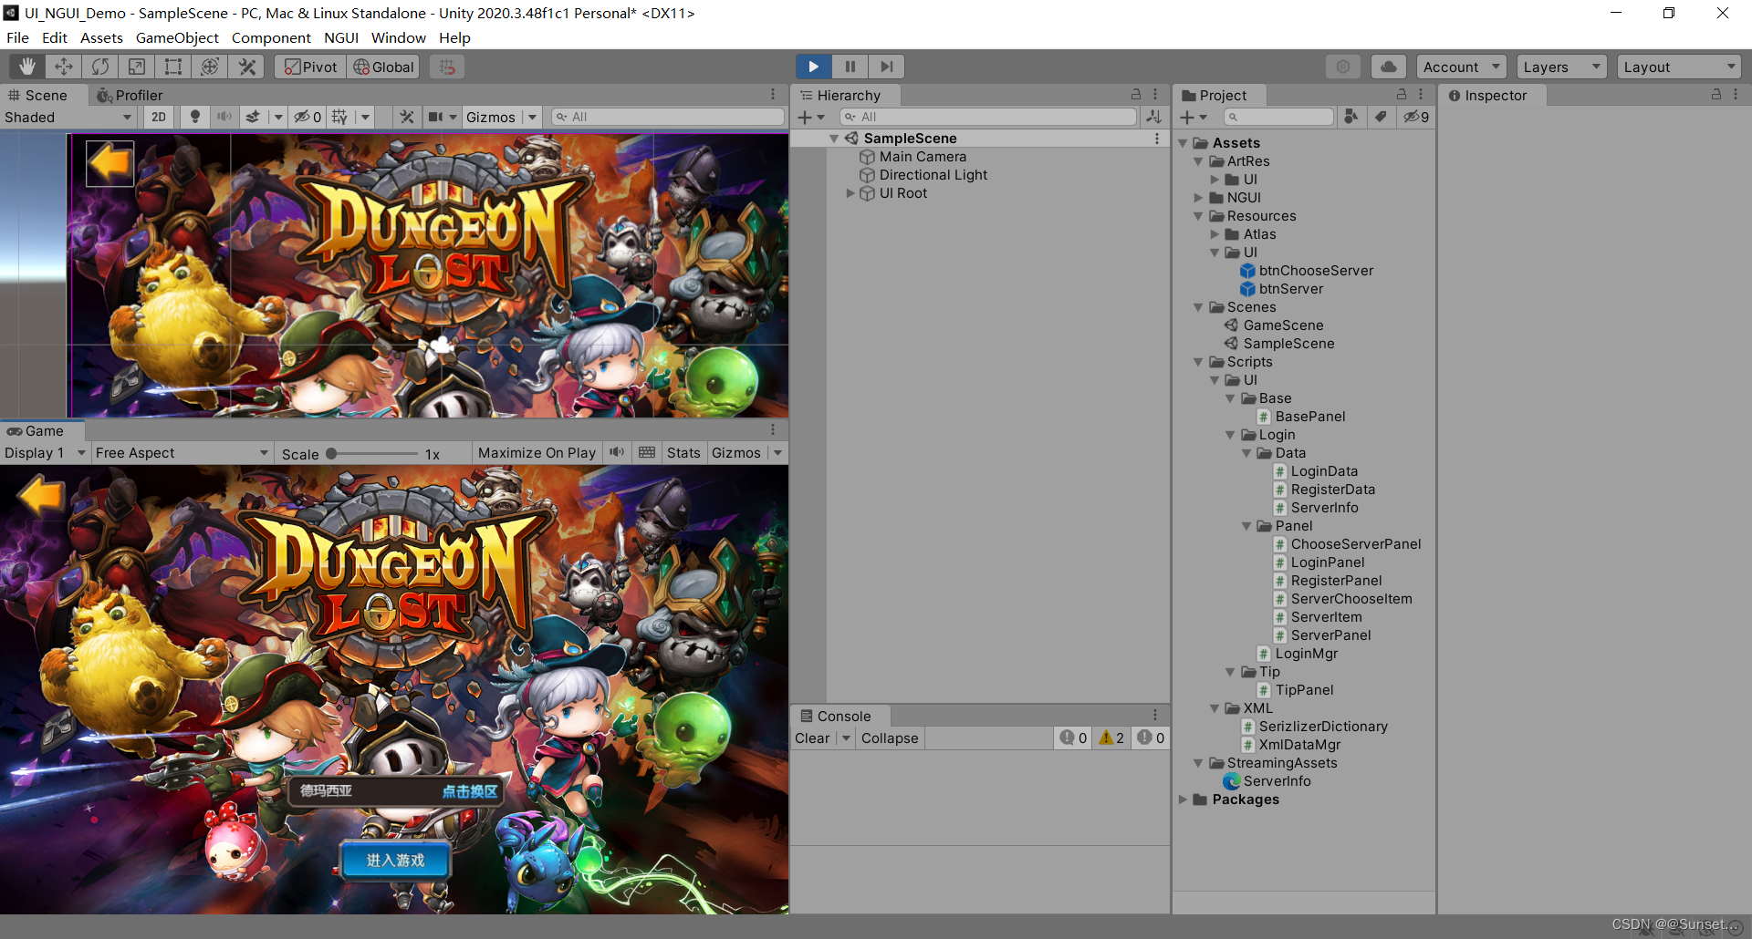Viewport: 1752px width, 939px height.
Task: Click the Hierarchy search field
Action: coord(989,117)
